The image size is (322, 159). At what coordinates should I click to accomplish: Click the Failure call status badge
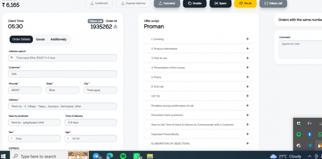[96, 21]
